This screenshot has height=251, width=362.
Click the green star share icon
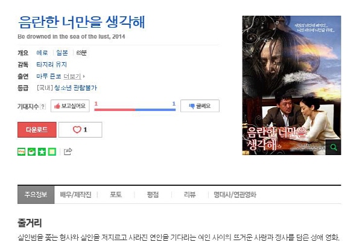tap(42, 151)
